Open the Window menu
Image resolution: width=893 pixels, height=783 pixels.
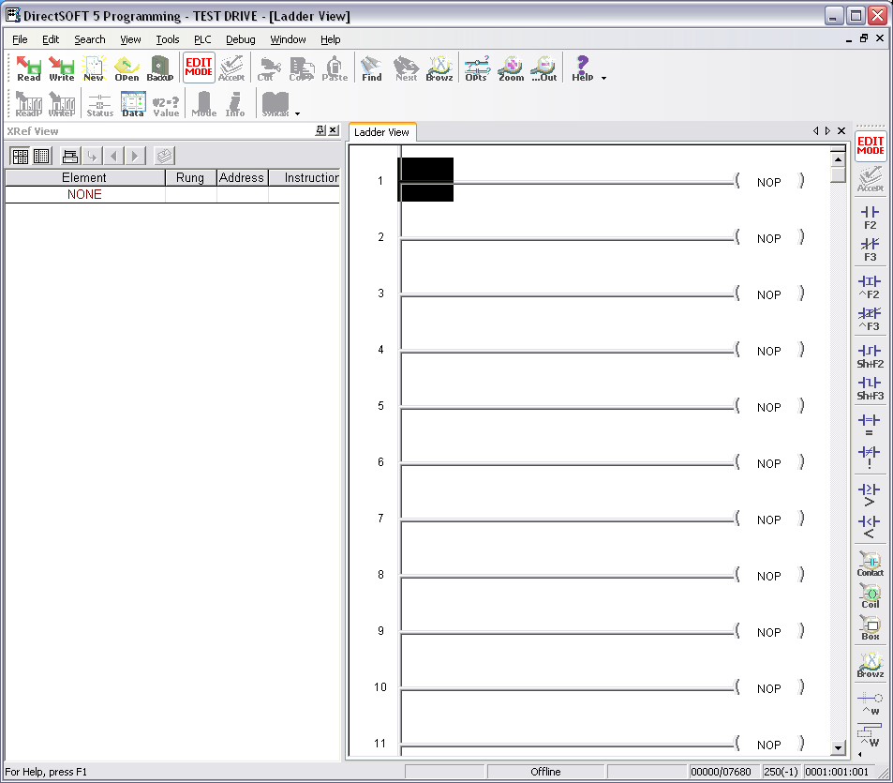tap(288, 39)
